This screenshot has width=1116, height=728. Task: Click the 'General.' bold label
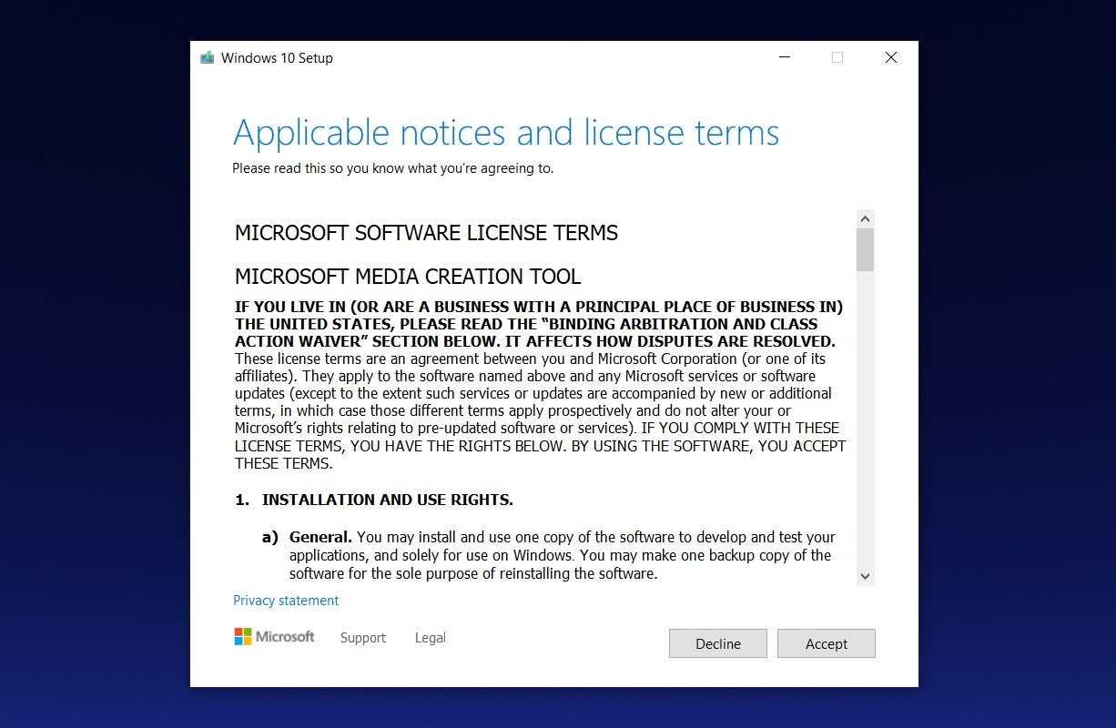click(x=320, y=537)
